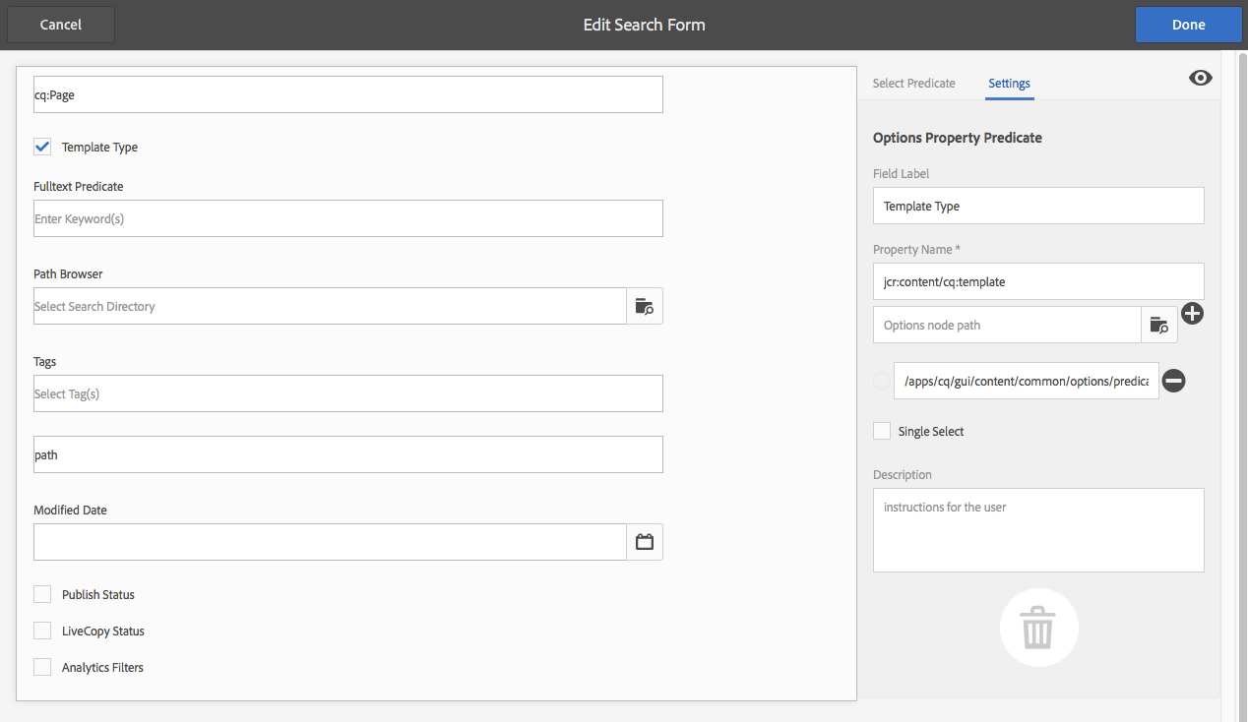Add options node path with plus icon

pos(1192,314)
